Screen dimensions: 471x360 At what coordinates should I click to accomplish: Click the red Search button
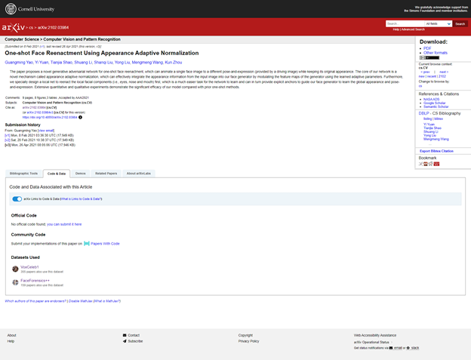(460, 24)
